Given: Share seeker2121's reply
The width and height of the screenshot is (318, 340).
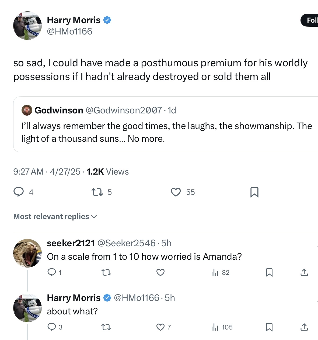Looking at the screenshot, I should pos(304,273).
